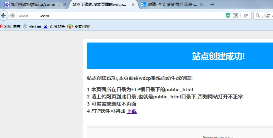
Task: Switch to the 如何修改织梦data tab
Action: point(33,5)
